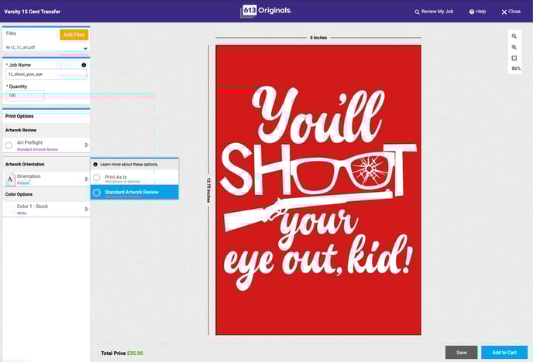Click the Color Options section heading
This screenshot has width=533, height=362.
pos(19,194)
